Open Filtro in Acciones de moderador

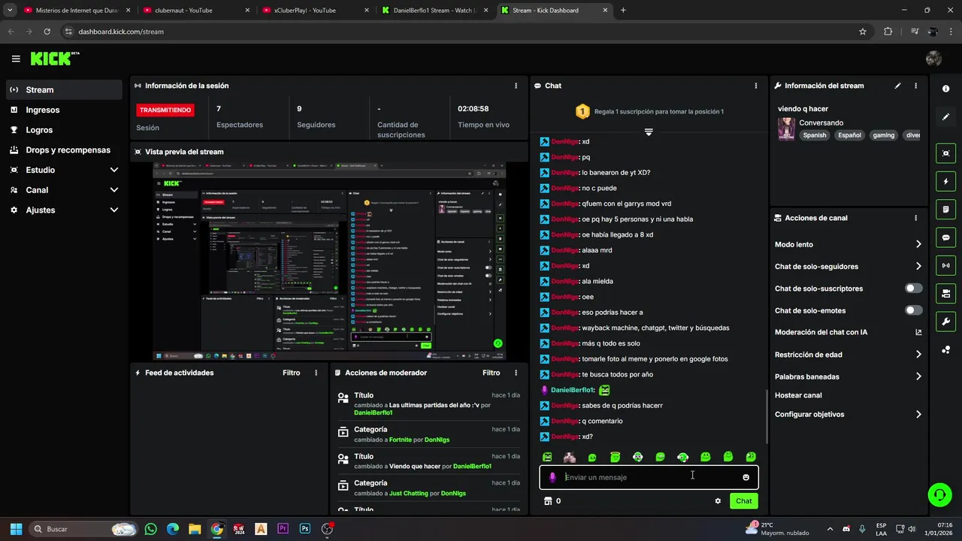tap(491, 373)
